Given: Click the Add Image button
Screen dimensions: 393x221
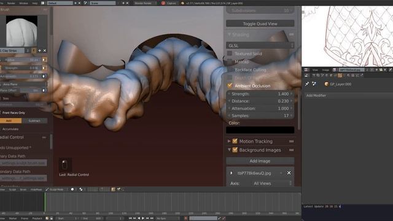Looking at the screenshot, I should tap(260, 161).
